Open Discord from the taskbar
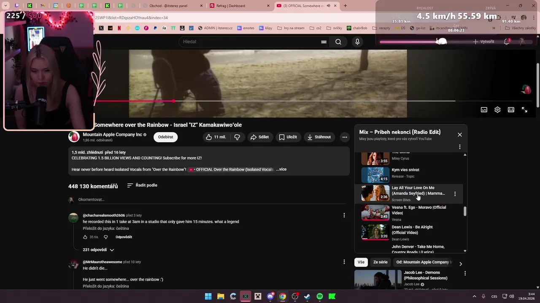540x303 pixels. click(270, 296)
